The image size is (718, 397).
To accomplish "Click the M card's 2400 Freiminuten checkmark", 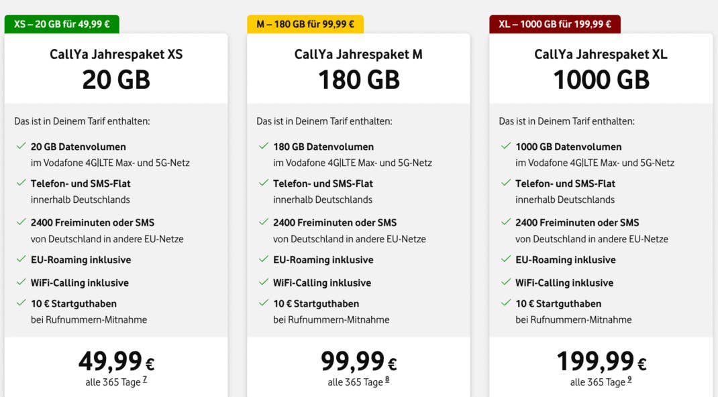I will coord(263,222).
